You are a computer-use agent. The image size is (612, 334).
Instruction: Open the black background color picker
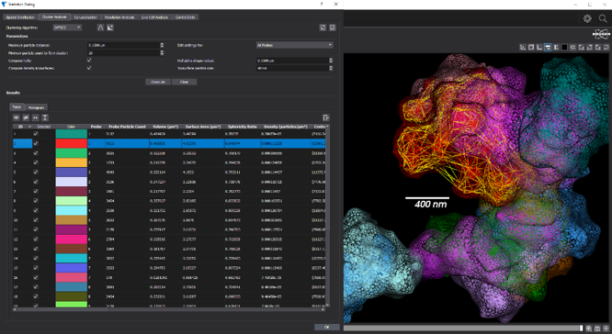click(x=564, y=47)
